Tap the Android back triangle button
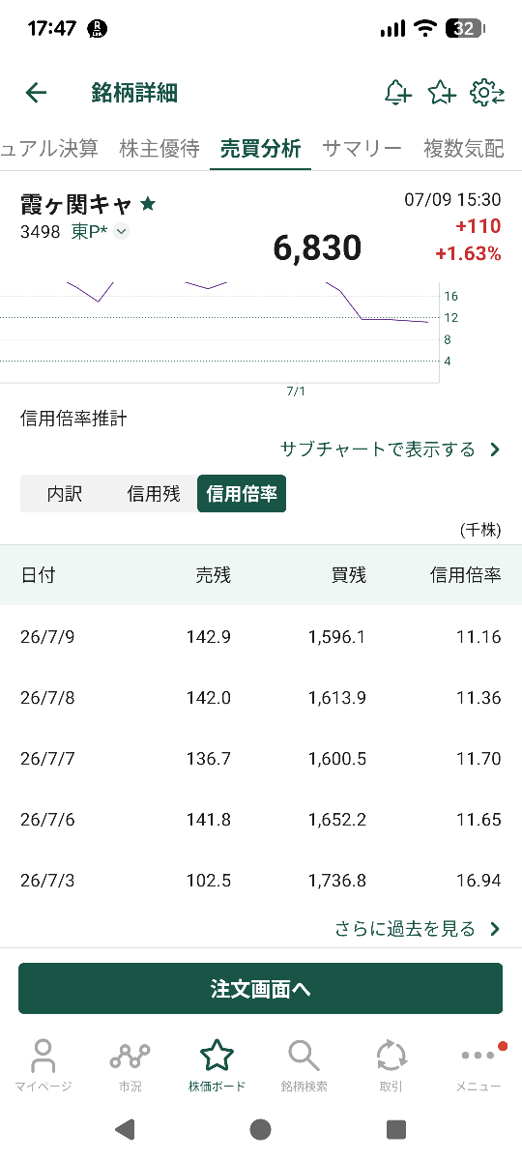Screen dimensions: 522x1160 pyautogui.click(x=125, y=1129)
